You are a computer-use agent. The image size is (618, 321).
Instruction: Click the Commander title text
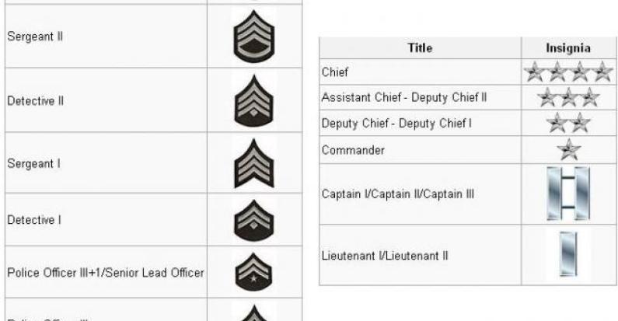tap(353, 150)
